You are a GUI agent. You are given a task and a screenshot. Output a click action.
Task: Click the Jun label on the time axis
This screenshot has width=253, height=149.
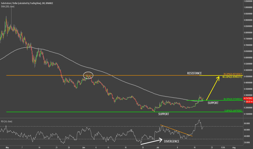84,147
